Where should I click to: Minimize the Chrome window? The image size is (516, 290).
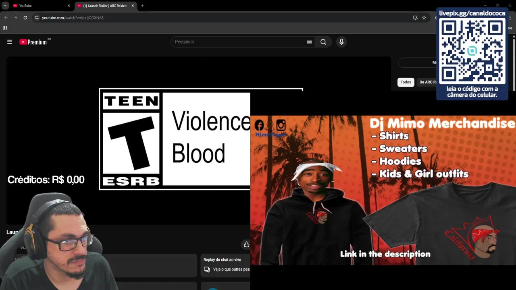pos(485,6)
